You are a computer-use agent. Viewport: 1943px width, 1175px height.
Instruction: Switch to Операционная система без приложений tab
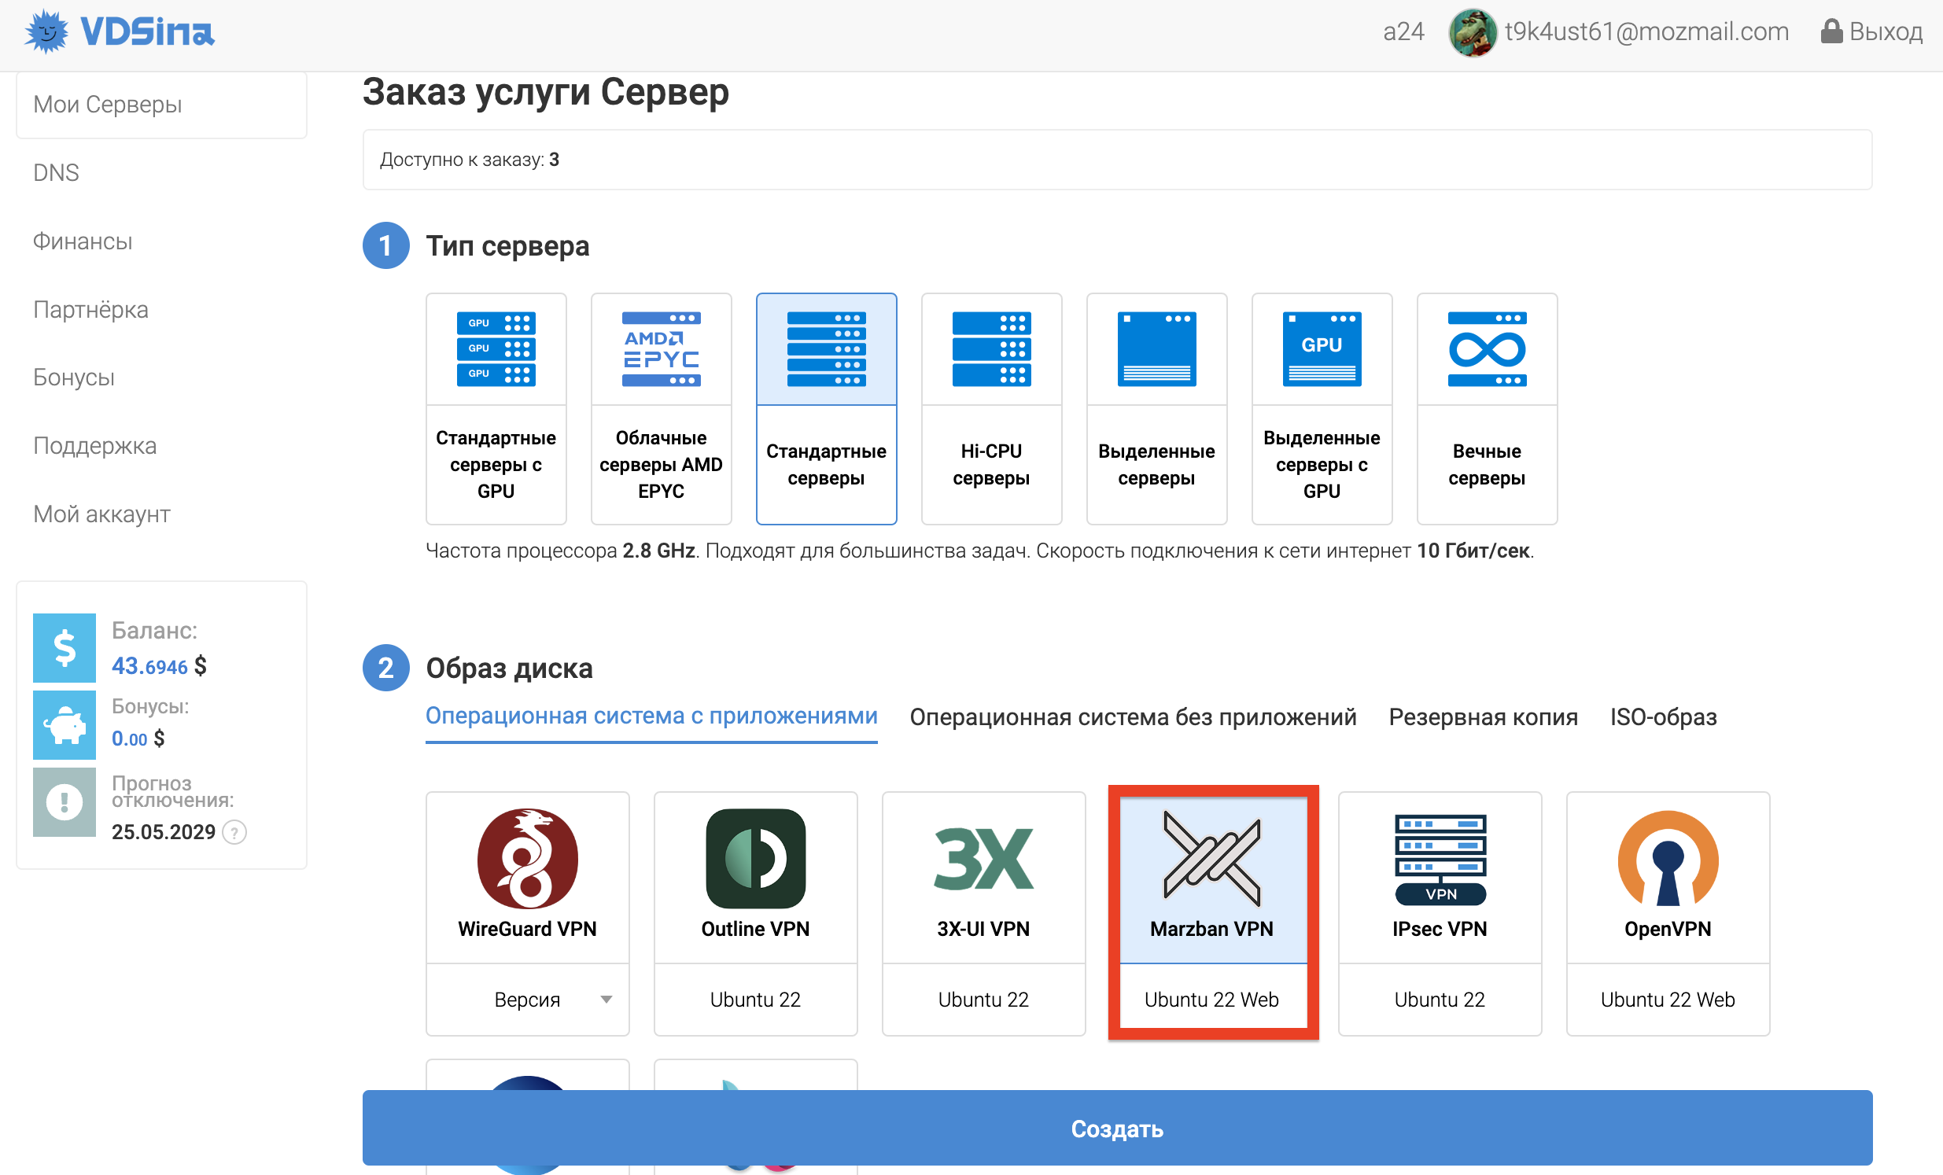1133,716
